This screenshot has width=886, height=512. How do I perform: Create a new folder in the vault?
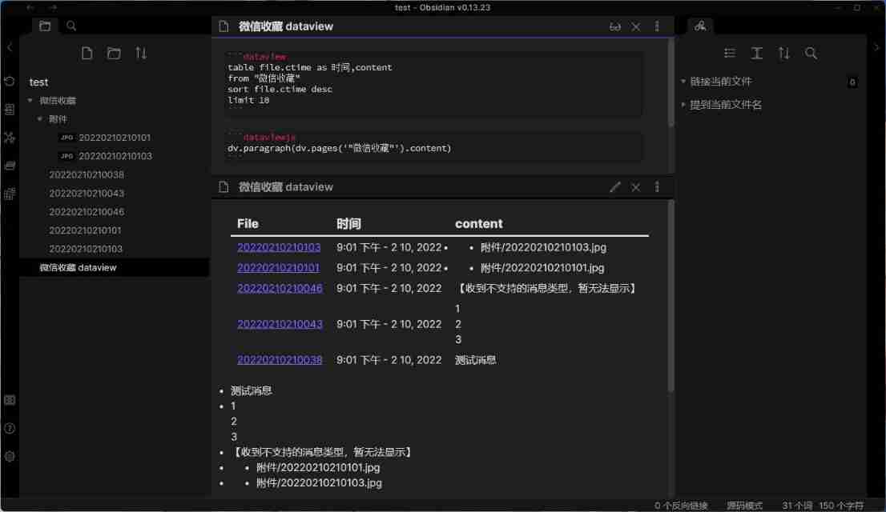click(x=115, y=53)
